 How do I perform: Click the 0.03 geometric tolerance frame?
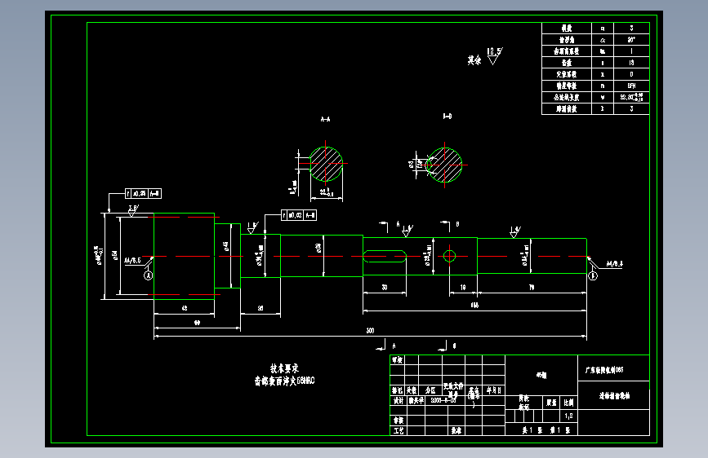pyautogui.click(x=298, y=215)
